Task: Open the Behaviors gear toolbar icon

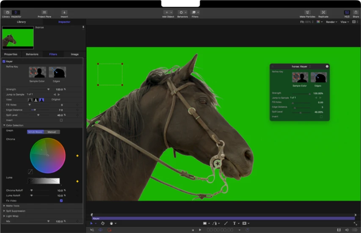Action: click(181, 12)
